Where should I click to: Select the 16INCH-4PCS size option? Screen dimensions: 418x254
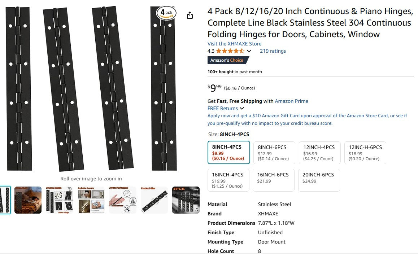click(228, 180)
